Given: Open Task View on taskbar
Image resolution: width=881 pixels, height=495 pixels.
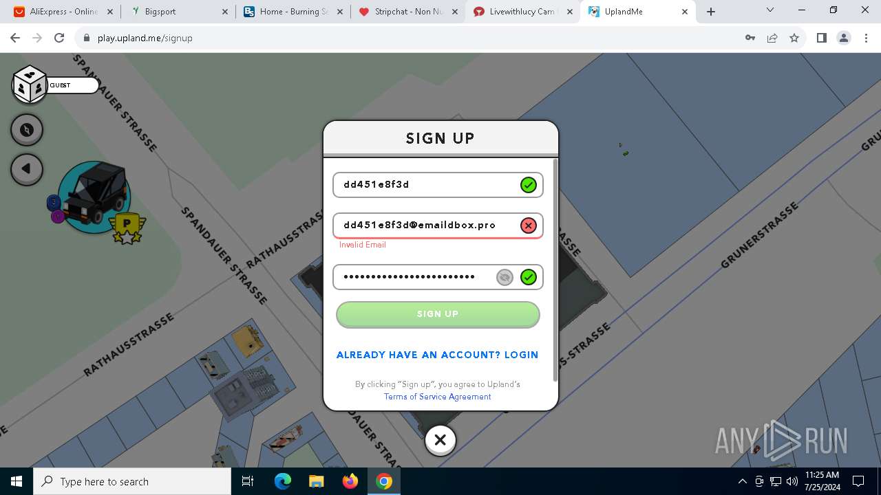Looking at the screenshot, I should [248, 481].
